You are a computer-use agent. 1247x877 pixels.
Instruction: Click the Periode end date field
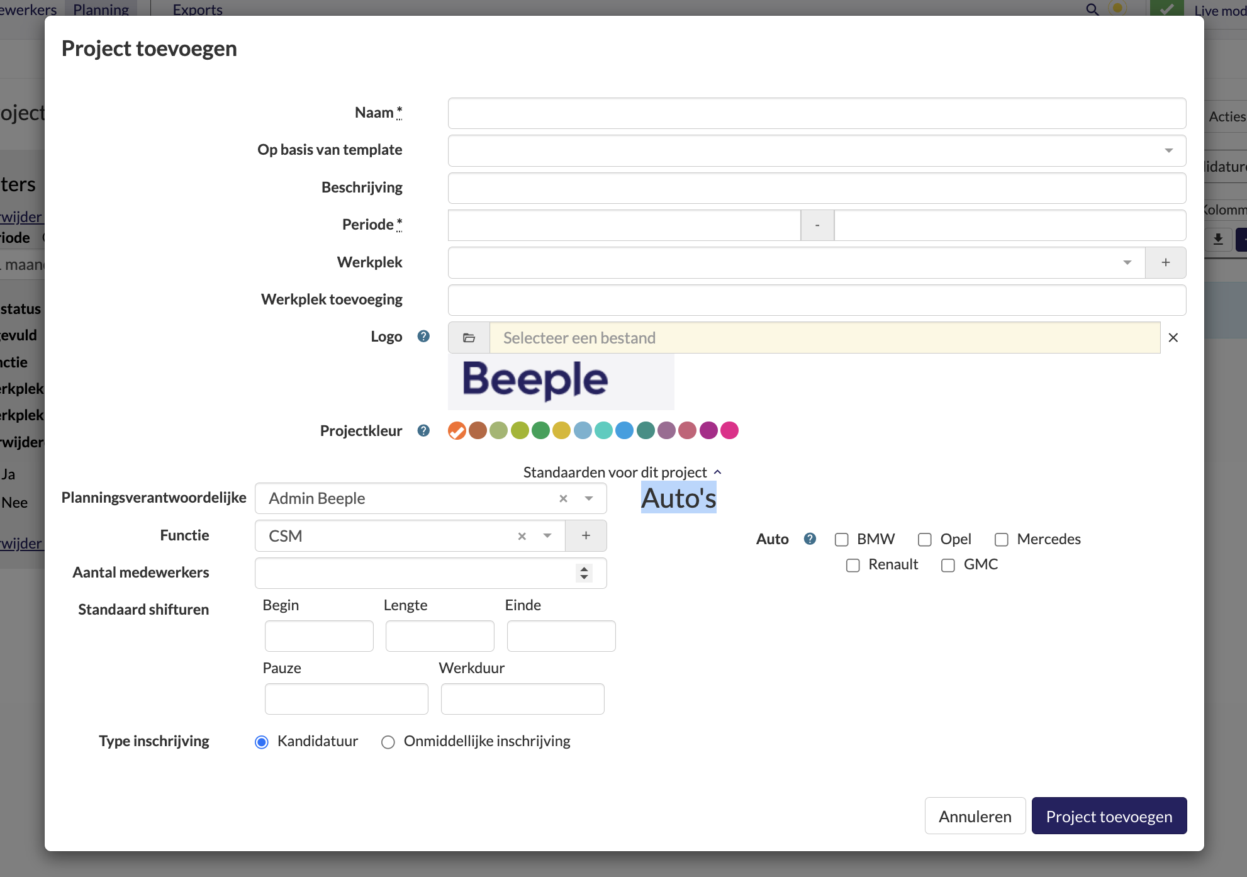coord(1010,225)
